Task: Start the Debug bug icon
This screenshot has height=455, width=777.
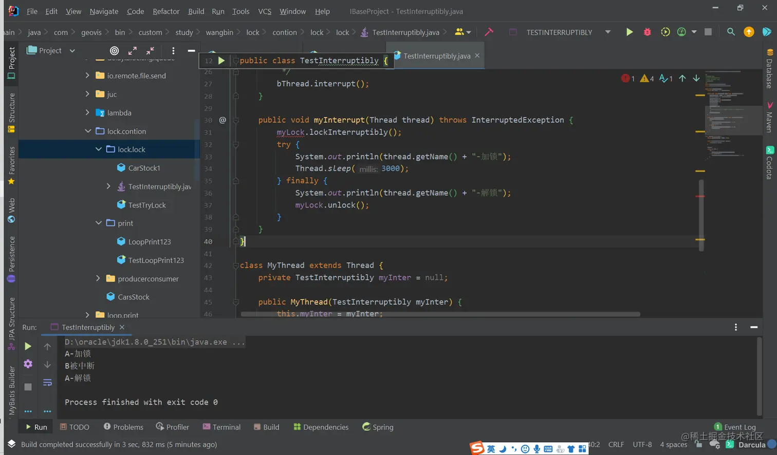Action: coord(647,32)
